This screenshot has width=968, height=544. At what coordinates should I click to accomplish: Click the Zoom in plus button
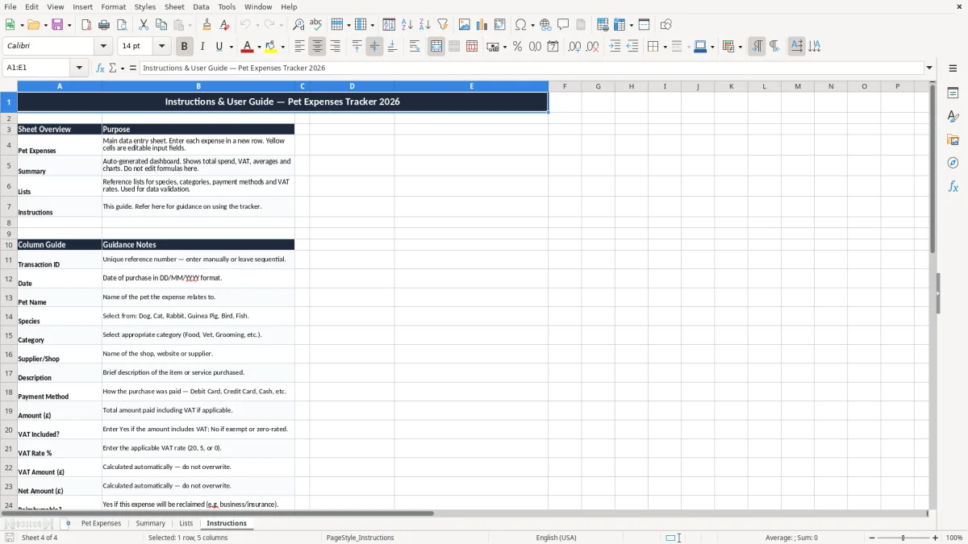[x=936, y=538]
